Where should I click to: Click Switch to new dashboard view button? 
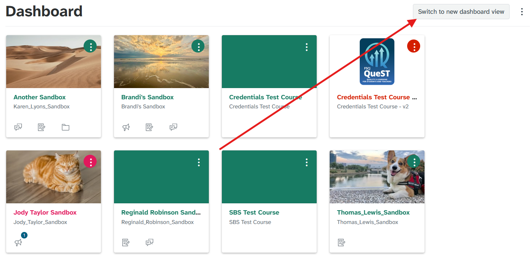coord(461,12)
